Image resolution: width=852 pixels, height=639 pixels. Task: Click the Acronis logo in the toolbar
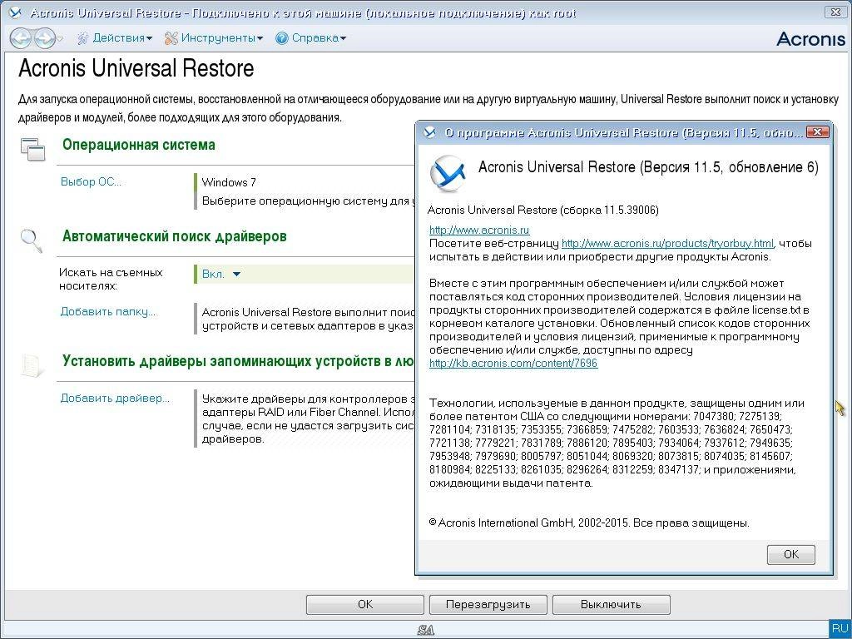pyautogui.click(x=810, y=38)
